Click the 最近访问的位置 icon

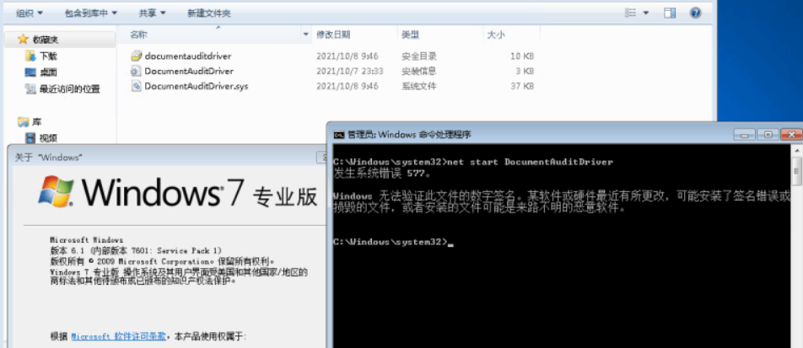click(30, 89)
